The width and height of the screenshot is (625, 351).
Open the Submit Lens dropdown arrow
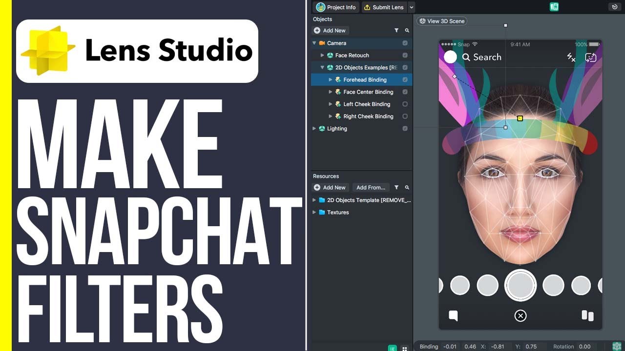point(411,7)
